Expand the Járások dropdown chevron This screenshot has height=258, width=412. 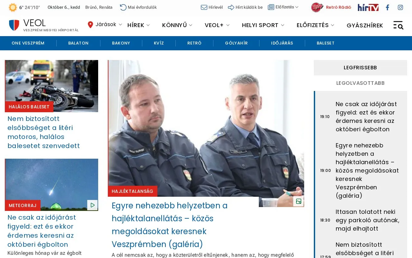coord(120,25)
